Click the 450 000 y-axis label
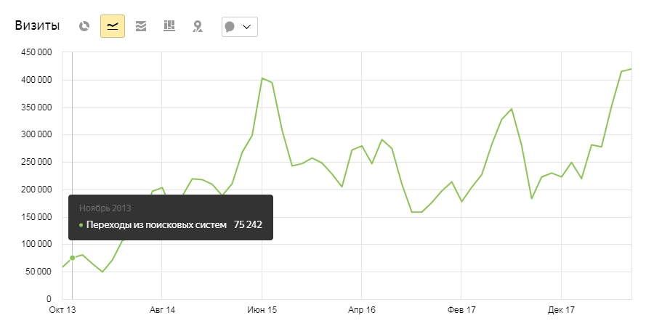 pyautogui.click(x=34, y=52)
